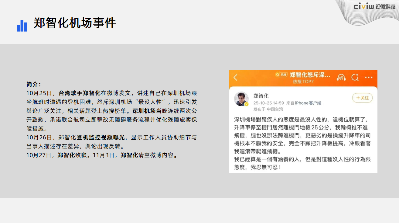
Task: Click the 来自 iPhone 客户端 source text
Action: coord(304,103)
